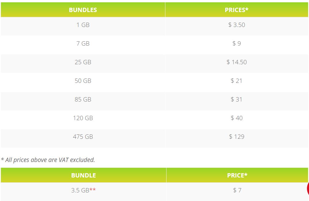
Task: Click the PRICES* column header
Action: 237,10
